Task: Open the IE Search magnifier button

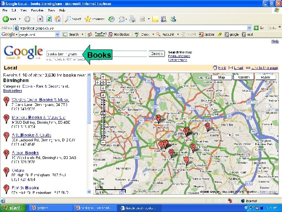Action: pyautogui.click(x=73, y=19)
